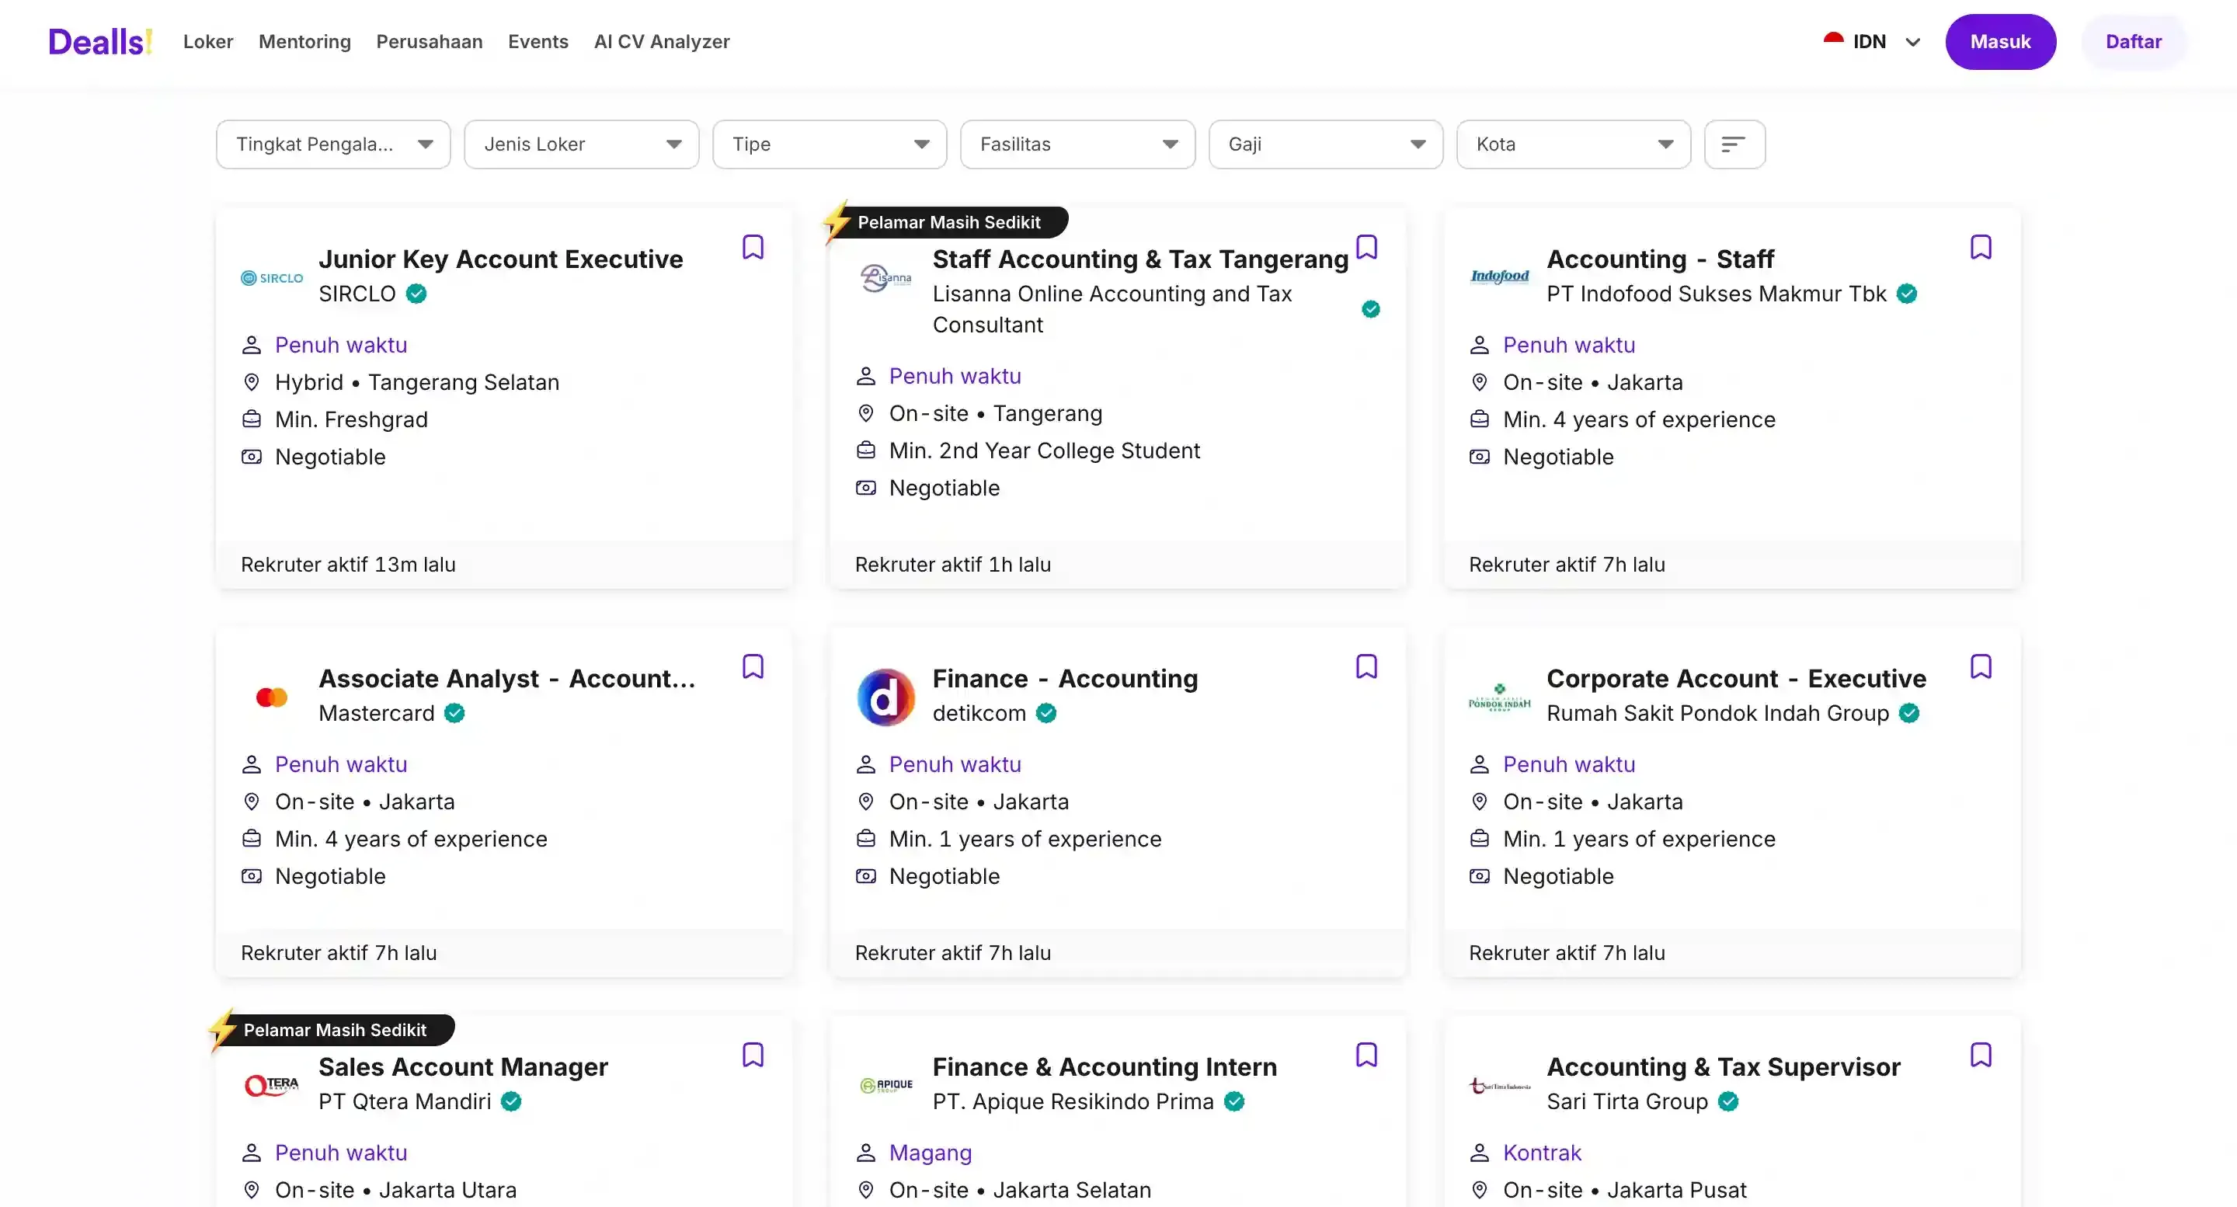Click the verified badge next to Indofood
The height and width of the screenshot is (1207, 2237).
1907,294
